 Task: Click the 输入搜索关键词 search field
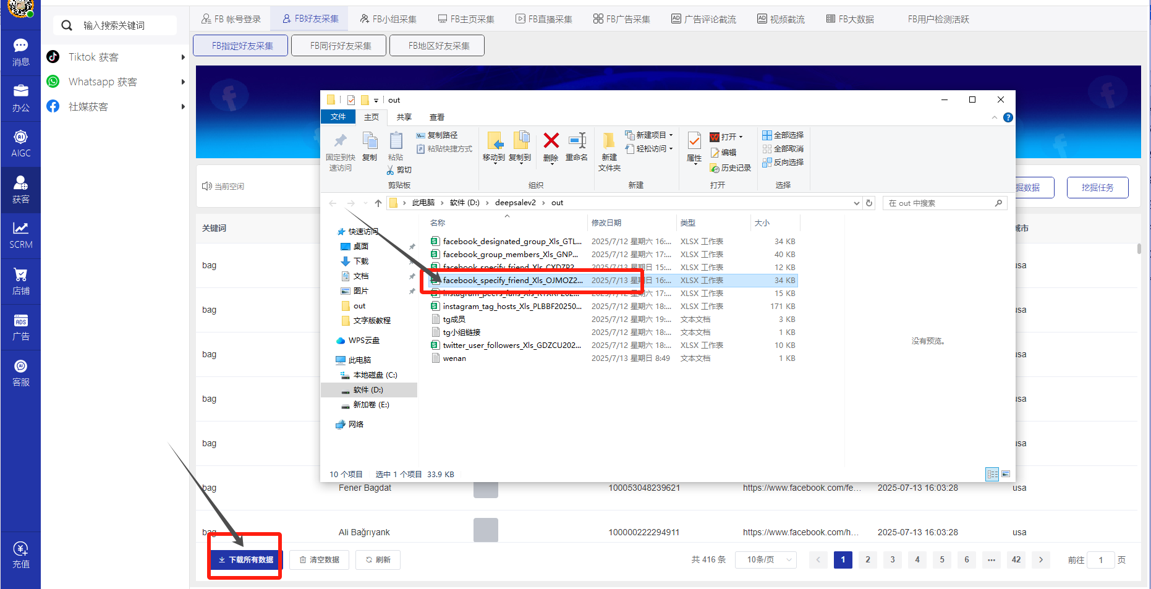(124, 25)
